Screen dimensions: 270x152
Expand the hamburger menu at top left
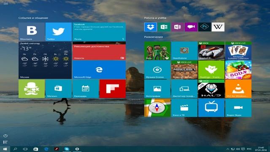click(x=5, y=3)
